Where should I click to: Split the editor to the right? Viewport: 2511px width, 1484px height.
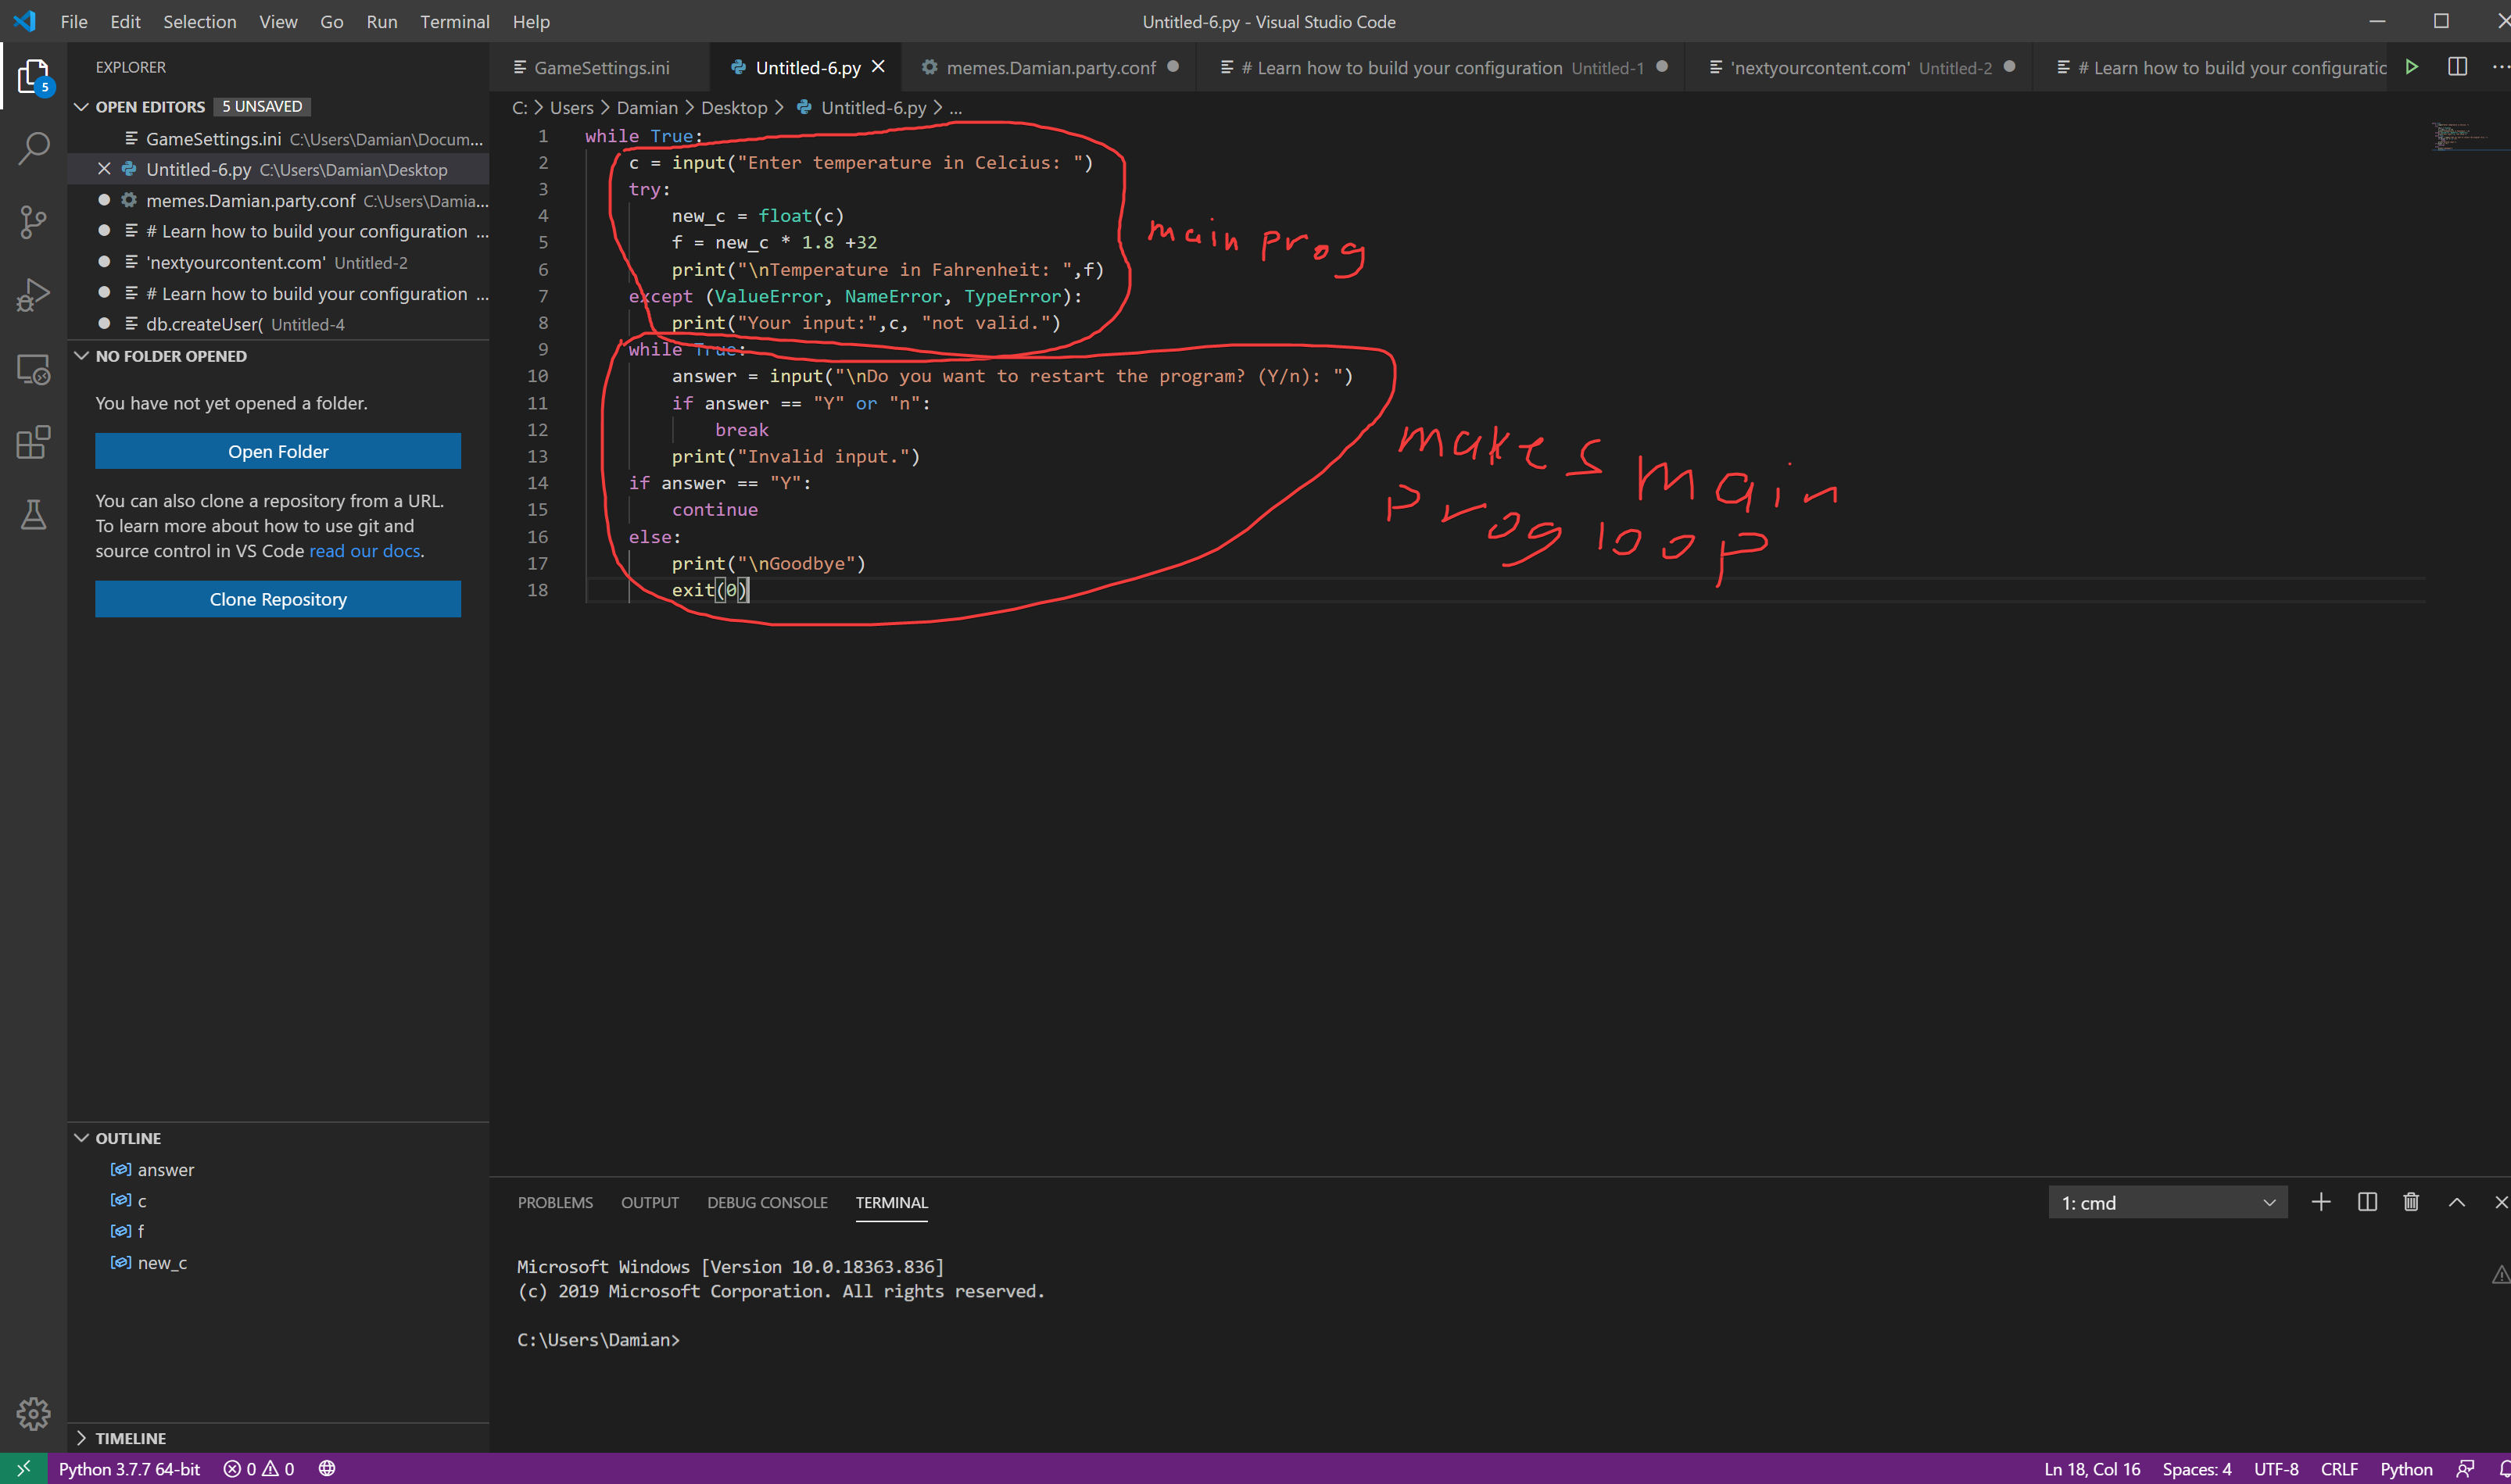coord(2457,67)
